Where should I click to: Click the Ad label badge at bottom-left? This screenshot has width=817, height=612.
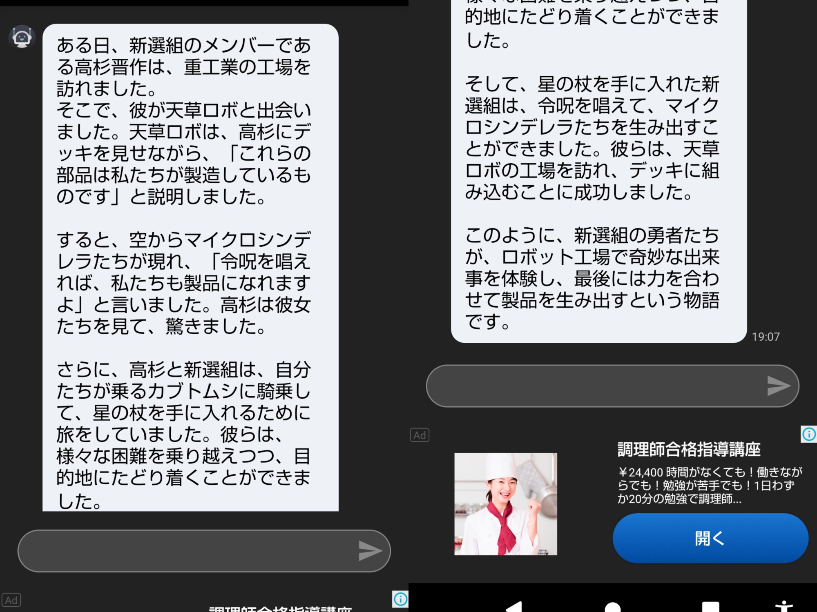[11, 600]
